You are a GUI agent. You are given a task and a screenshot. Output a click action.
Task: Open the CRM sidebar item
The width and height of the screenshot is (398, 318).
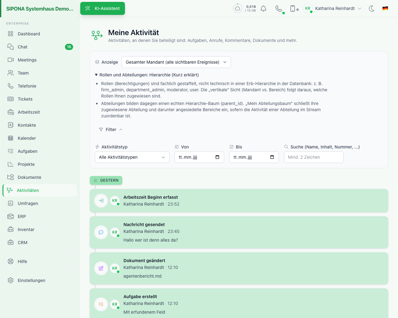point(40,243)
